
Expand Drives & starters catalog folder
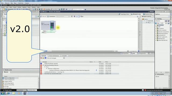coord(156,30)
